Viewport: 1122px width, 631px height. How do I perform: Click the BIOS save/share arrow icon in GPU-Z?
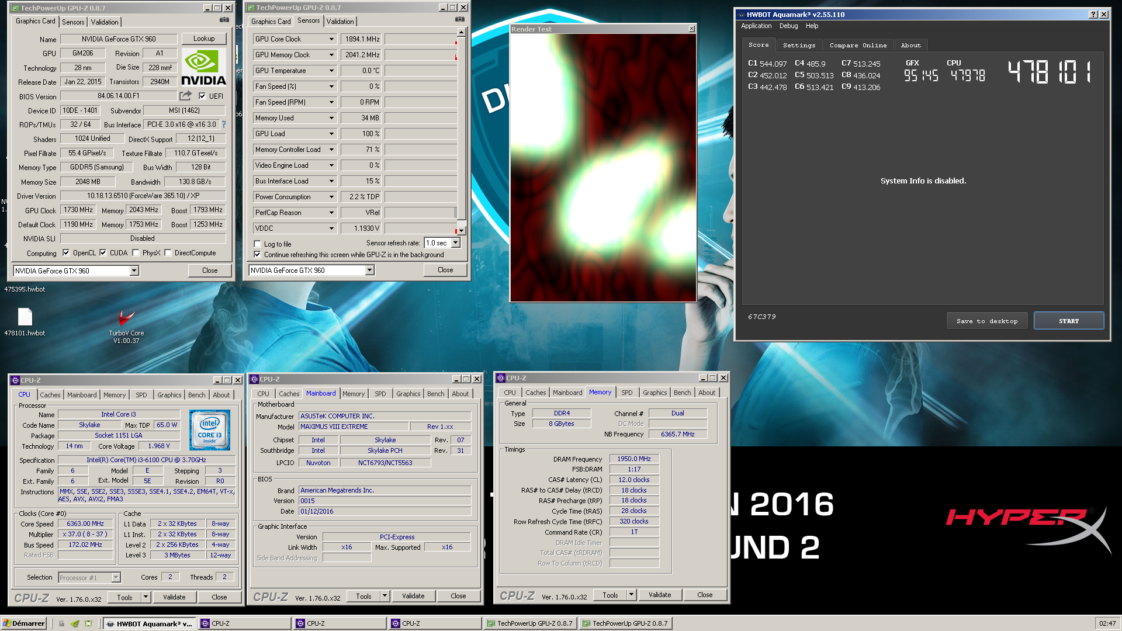pyautogui.click(x=185, y=95)
